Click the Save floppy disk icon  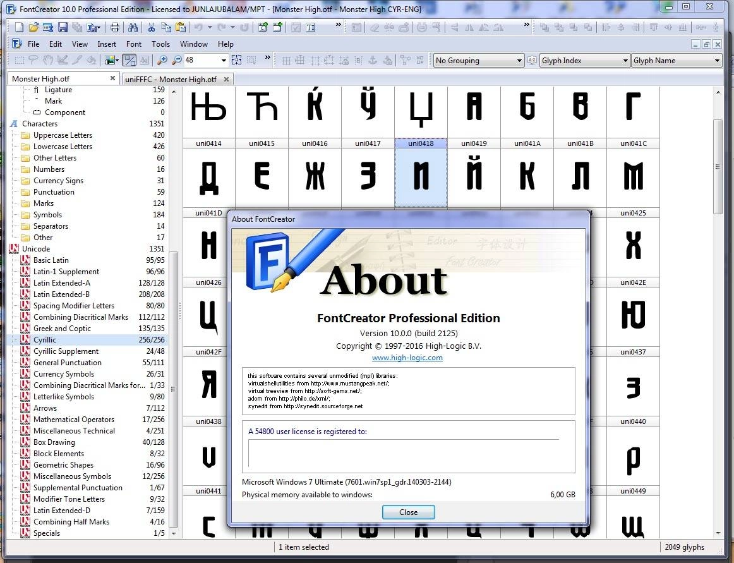63,27
